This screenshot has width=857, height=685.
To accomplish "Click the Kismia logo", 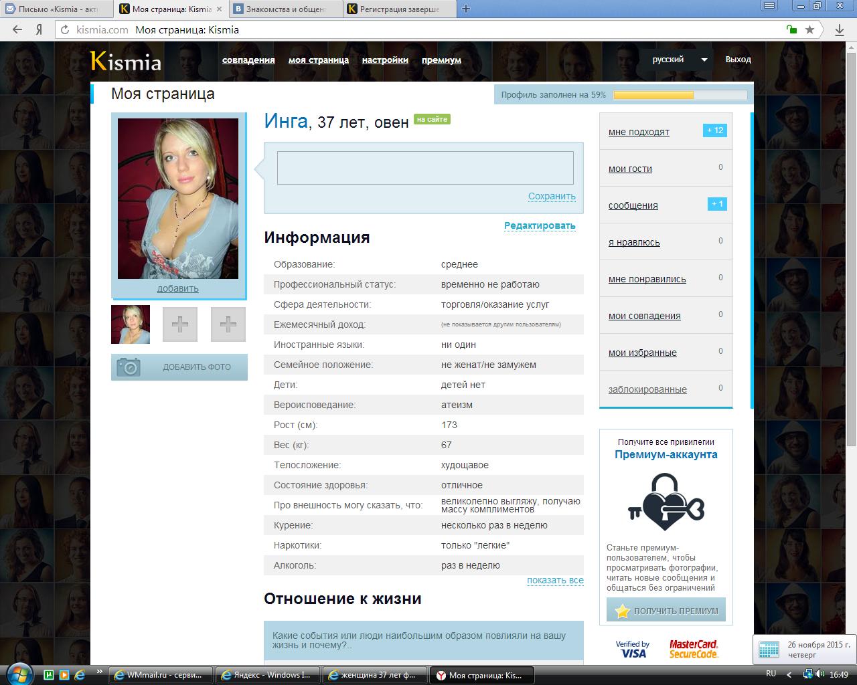I will point(126,61).
